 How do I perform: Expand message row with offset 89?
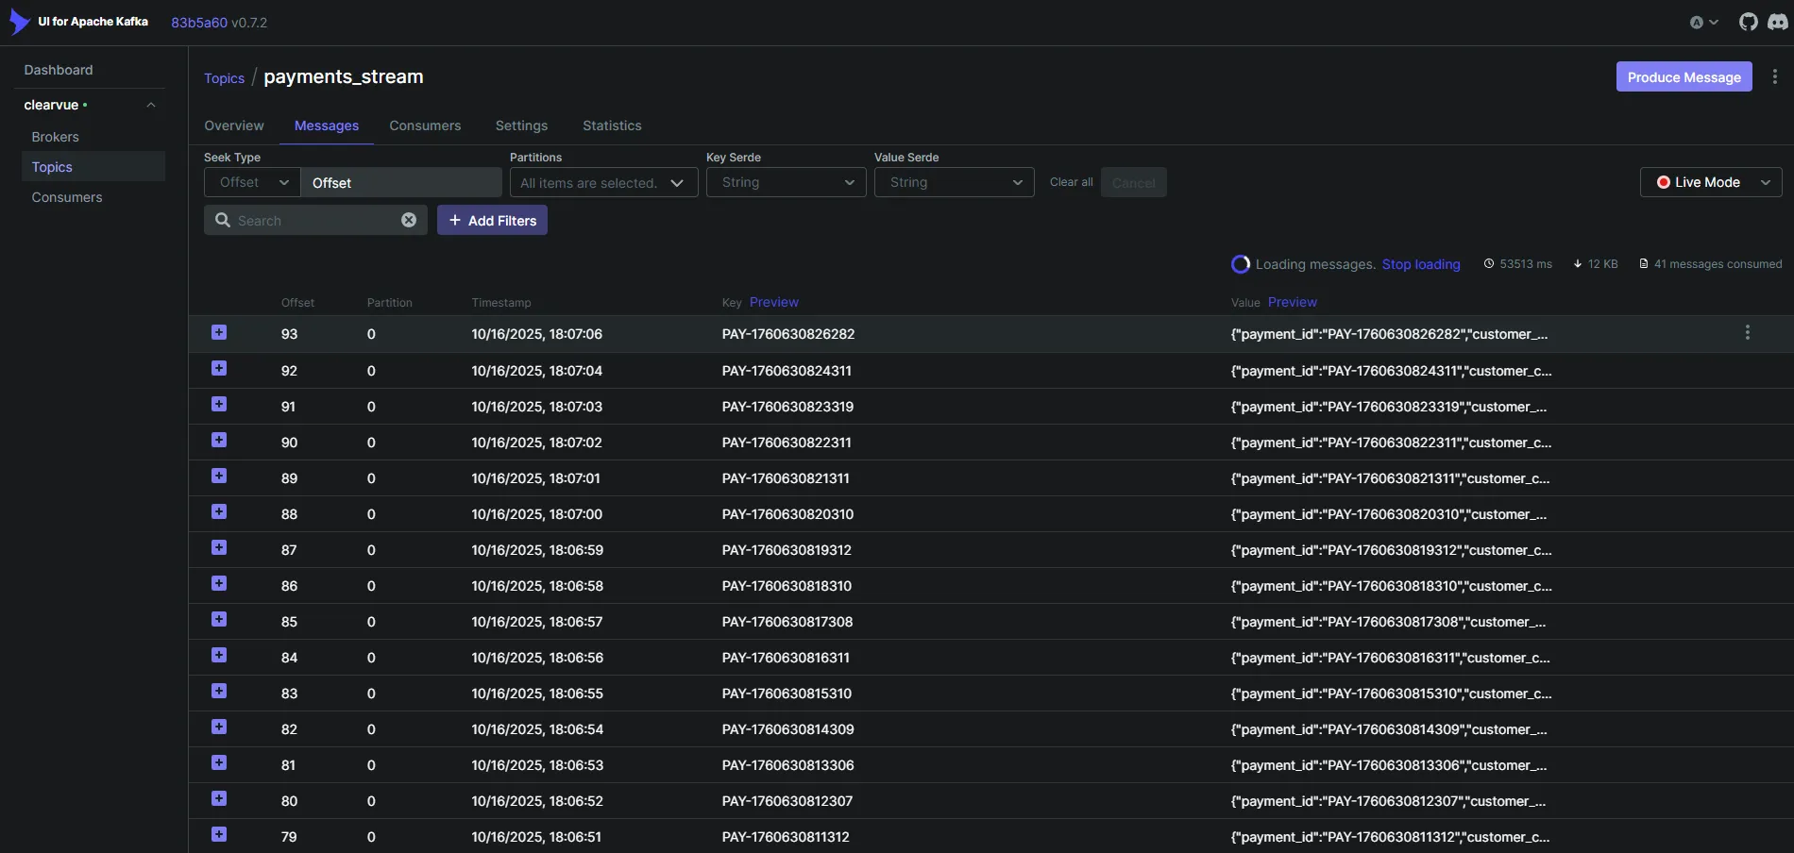pyautogui.click(x=219, y=476)
